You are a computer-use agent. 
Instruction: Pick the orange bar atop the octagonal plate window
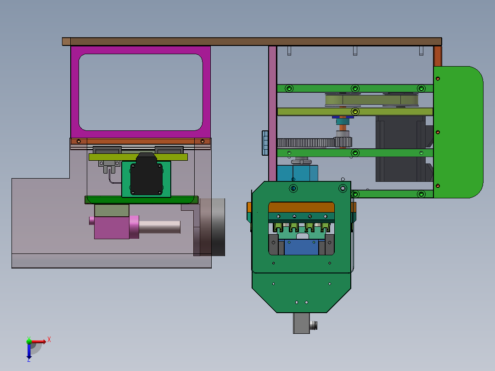pos(302,207)
